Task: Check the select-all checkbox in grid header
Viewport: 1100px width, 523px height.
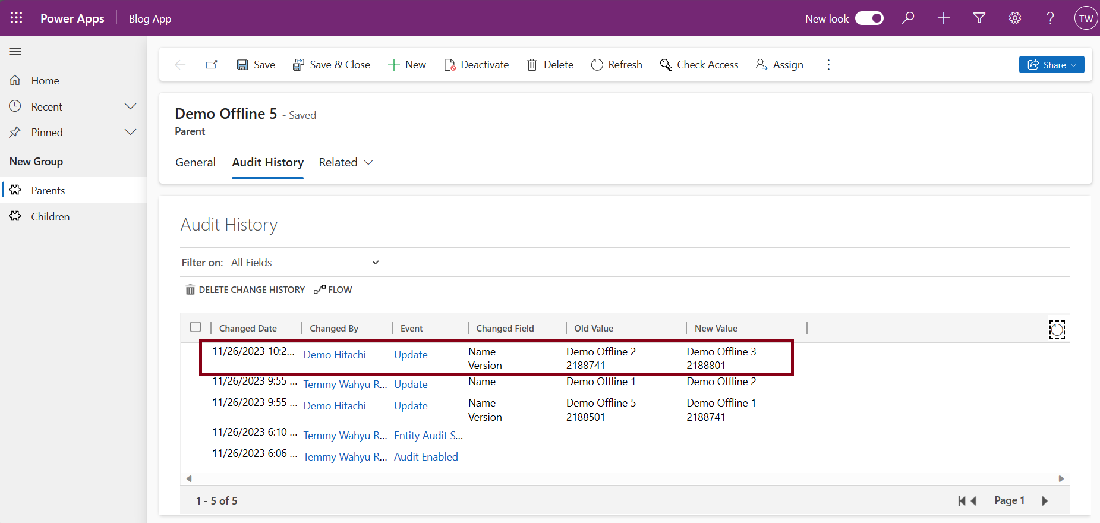Action: 196,327
